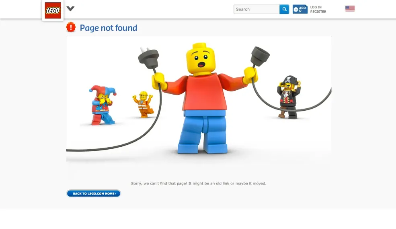Image resolution: width=396 pixels, height=229 pixels.
Task: Focus the Search input field
Action: (x=256, y=9)
